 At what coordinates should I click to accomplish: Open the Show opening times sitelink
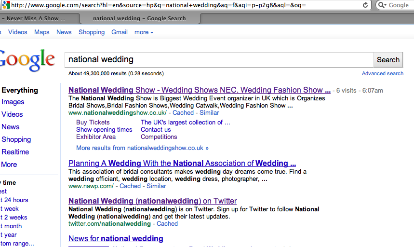click(x=104, y=130)
